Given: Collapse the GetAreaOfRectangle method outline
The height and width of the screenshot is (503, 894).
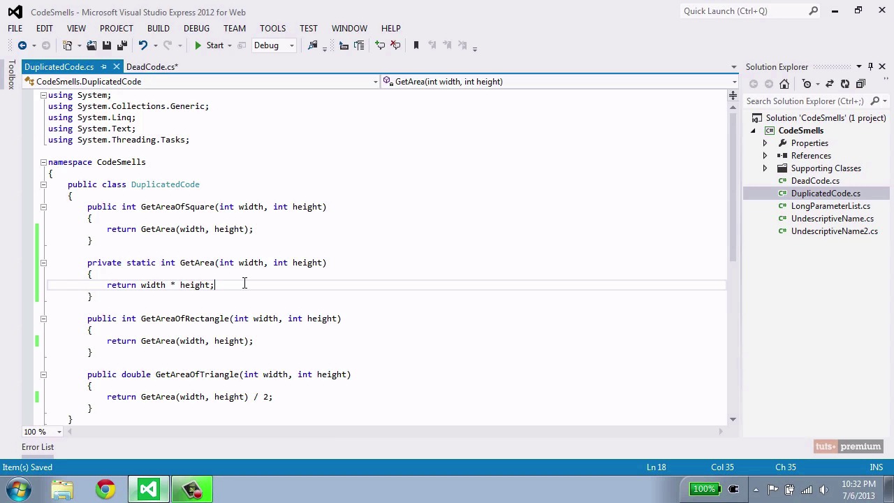Looking at the screenshot, I should [43, 319].
